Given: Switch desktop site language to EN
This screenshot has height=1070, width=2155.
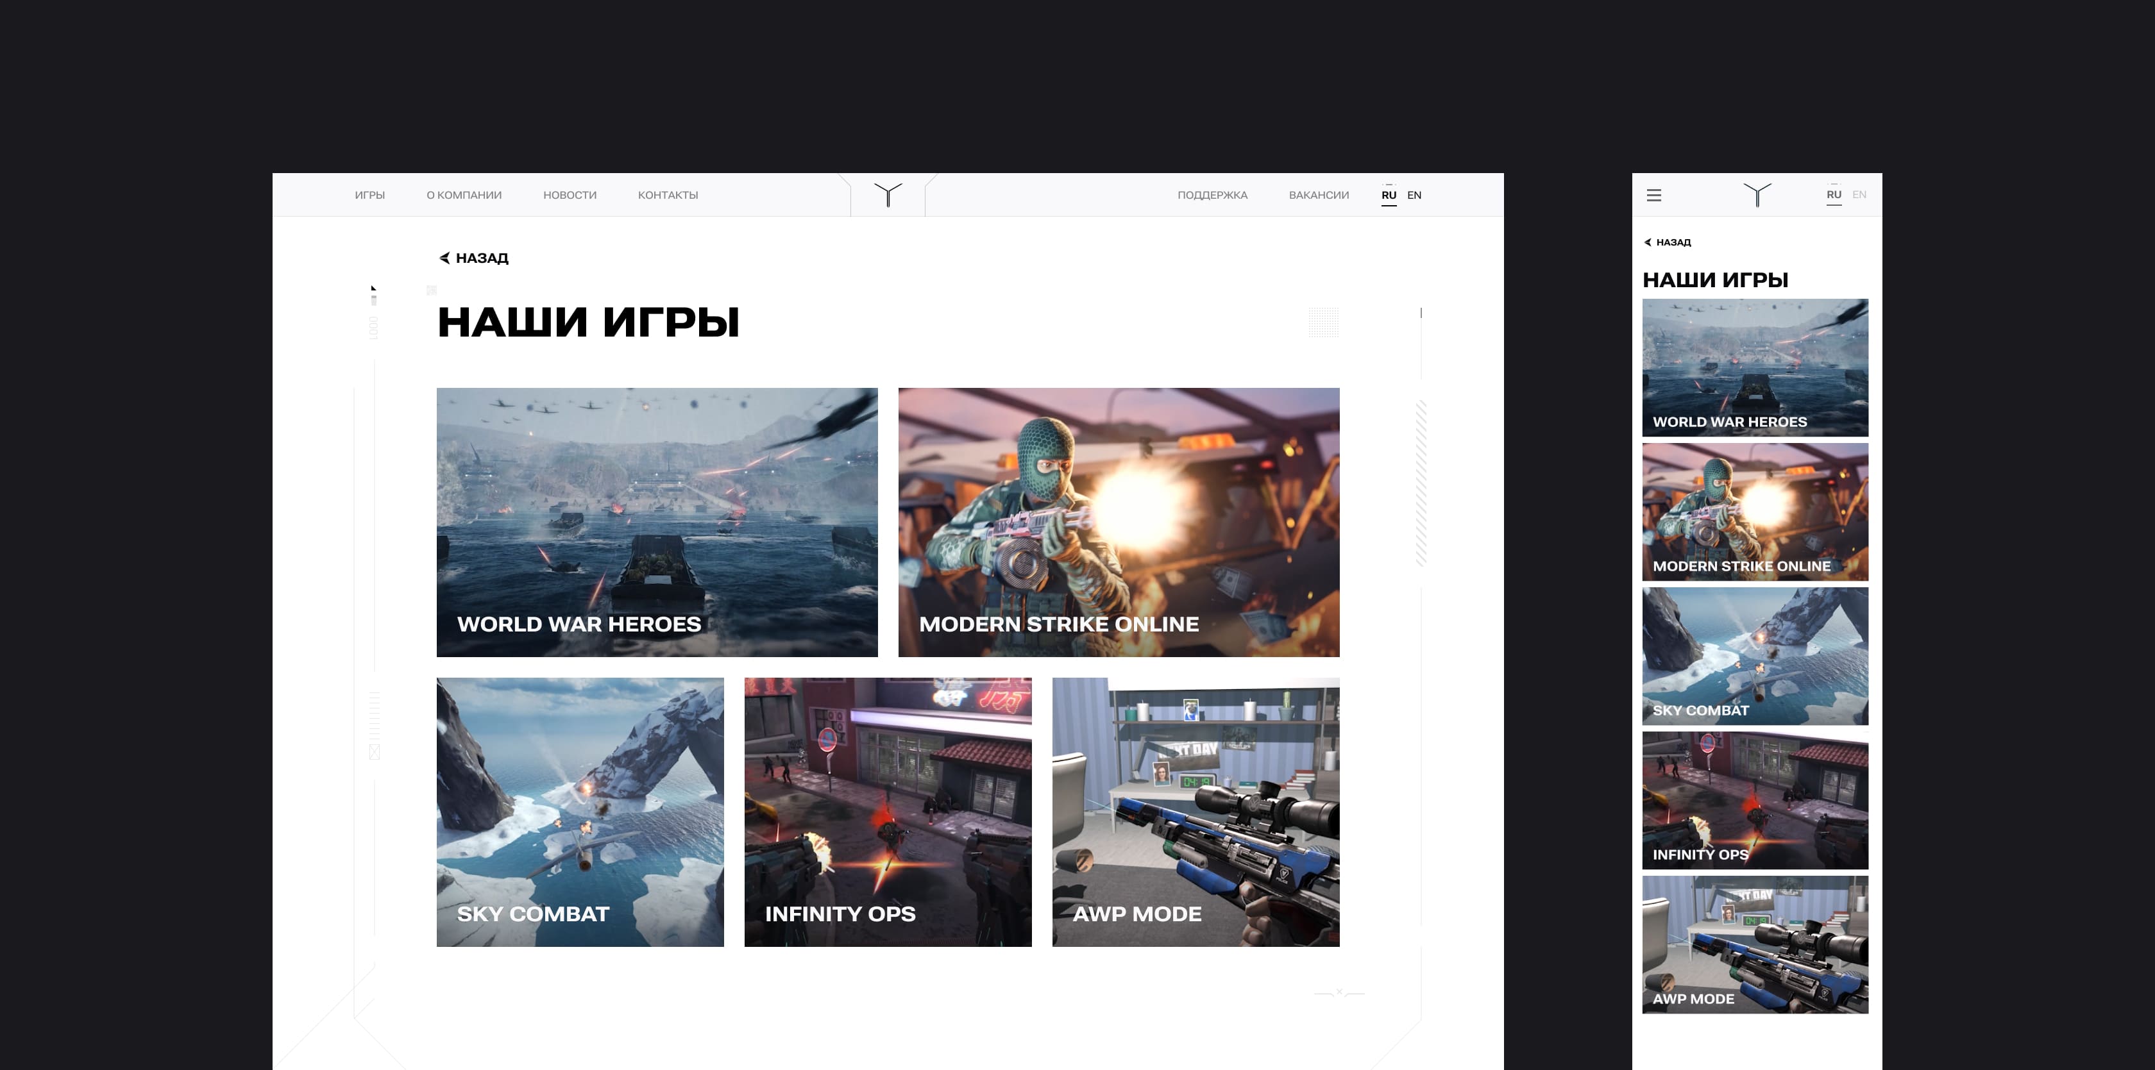Looking at the screenshot, I should point(1414,195).
